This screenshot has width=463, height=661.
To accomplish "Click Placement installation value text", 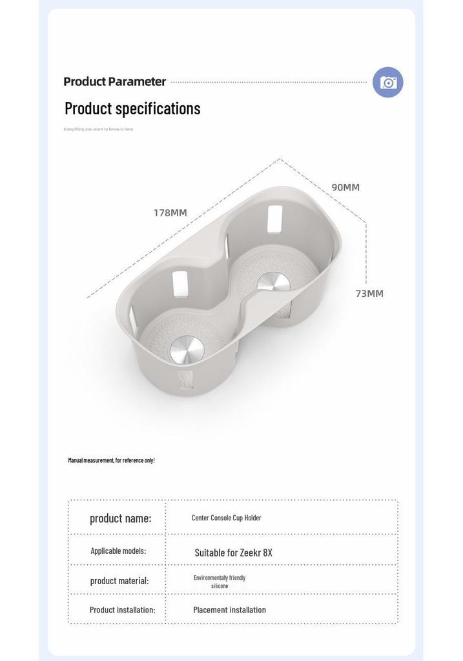I will pyautogui.click(x=229, y=609).
